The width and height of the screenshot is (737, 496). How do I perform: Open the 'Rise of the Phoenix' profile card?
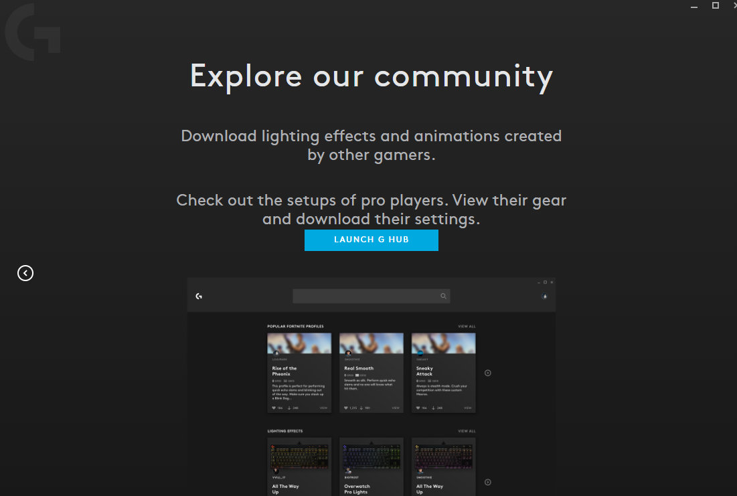click(299, 373)
